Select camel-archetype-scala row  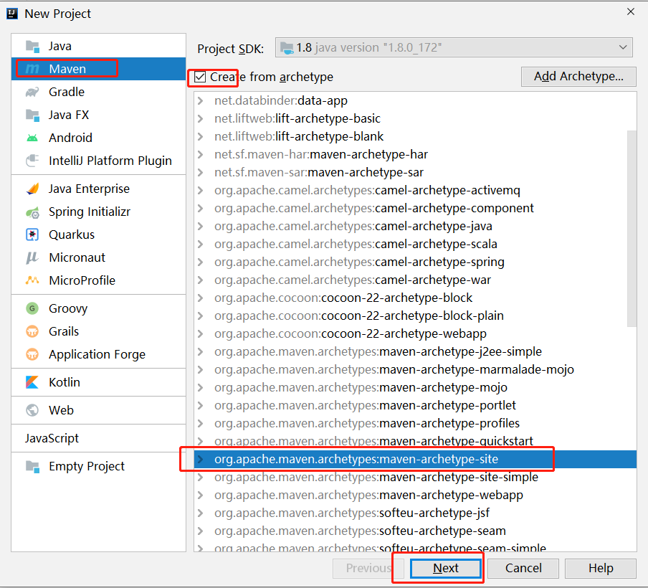tap(415, 244)
